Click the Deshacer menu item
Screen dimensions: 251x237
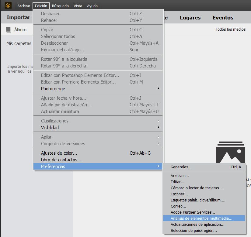click(98, 14)
